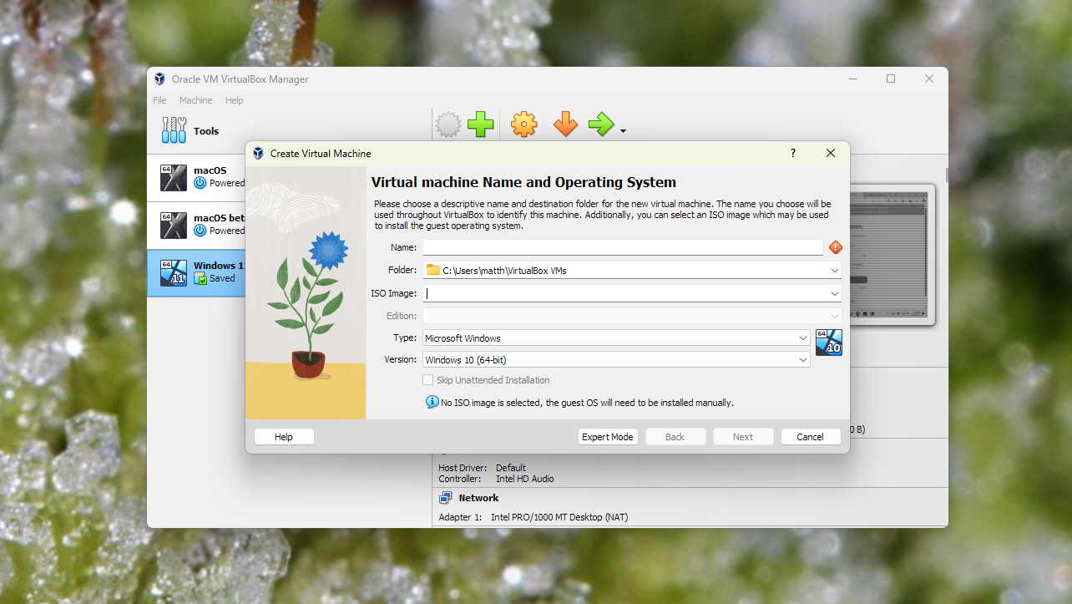
Task: Click the Back button
Action: coord(675,437)
